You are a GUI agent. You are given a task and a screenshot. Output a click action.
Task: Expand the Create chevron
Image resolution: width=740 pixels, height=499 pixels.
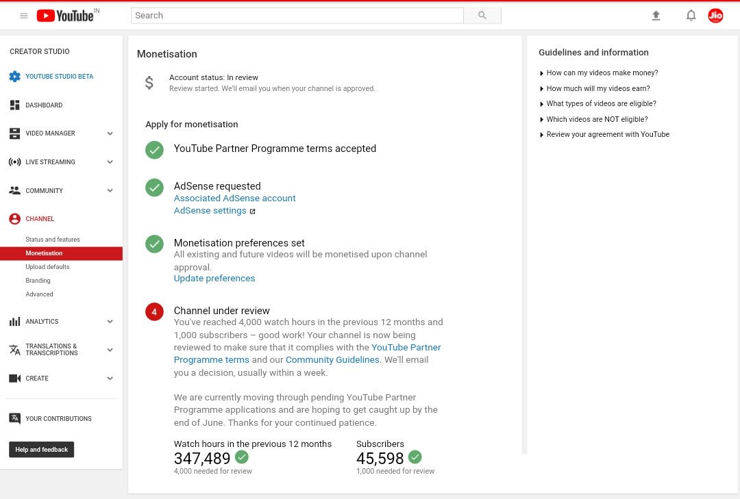[x=110, y=379]
